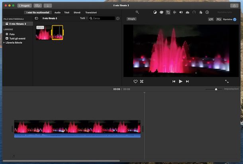The height and width of the screenshot is (164, 243).
Task: Enter full-screen playback
Action: click(x=227, y=81)
